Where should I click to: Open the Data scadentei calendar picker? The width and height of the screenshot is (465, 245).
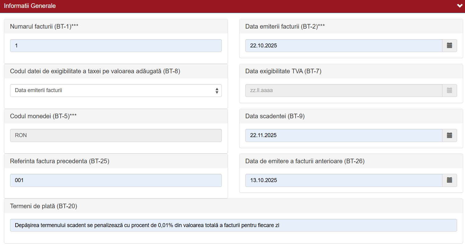[449, 135]
